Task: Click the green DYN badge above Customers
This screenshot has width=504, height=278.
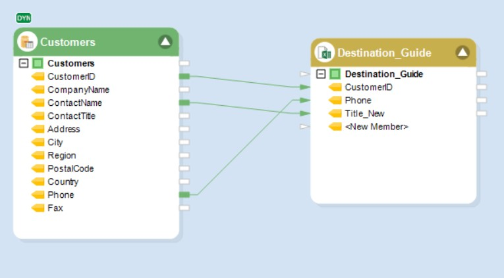Action: (x=24, y=18)
